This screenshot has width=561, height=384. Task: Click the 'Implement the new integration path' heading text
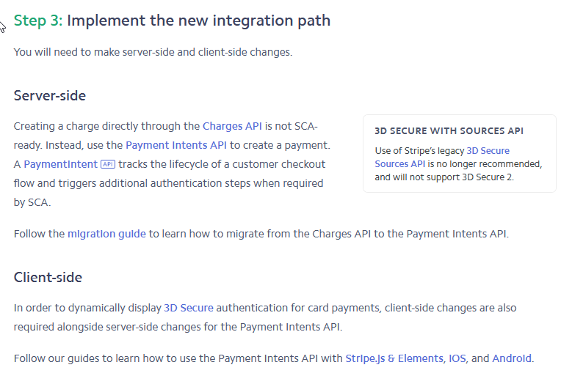(198, 21)
